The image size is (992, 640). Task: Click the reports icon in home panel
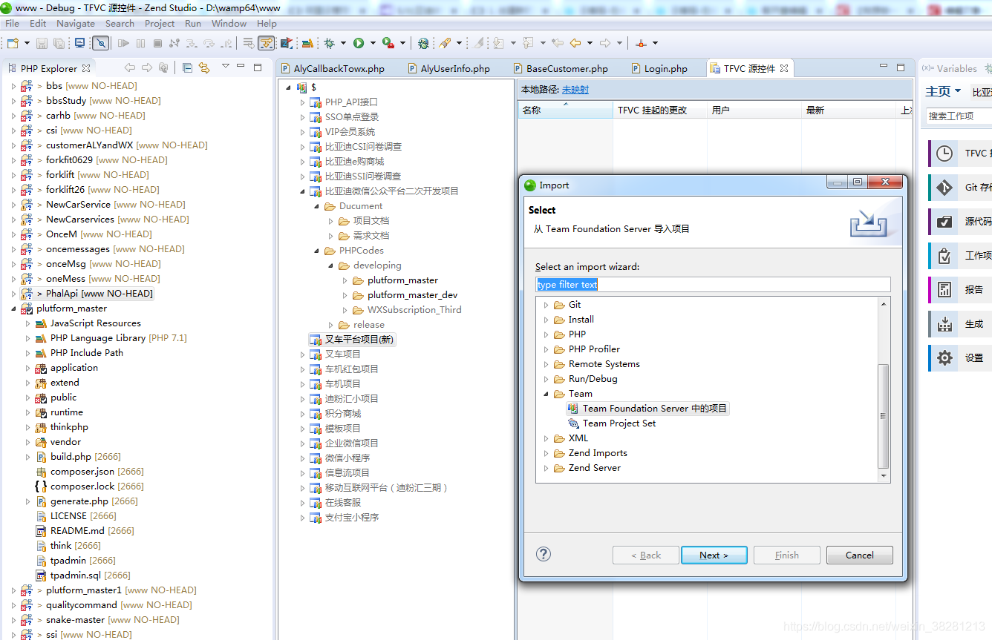coord(944,290)
